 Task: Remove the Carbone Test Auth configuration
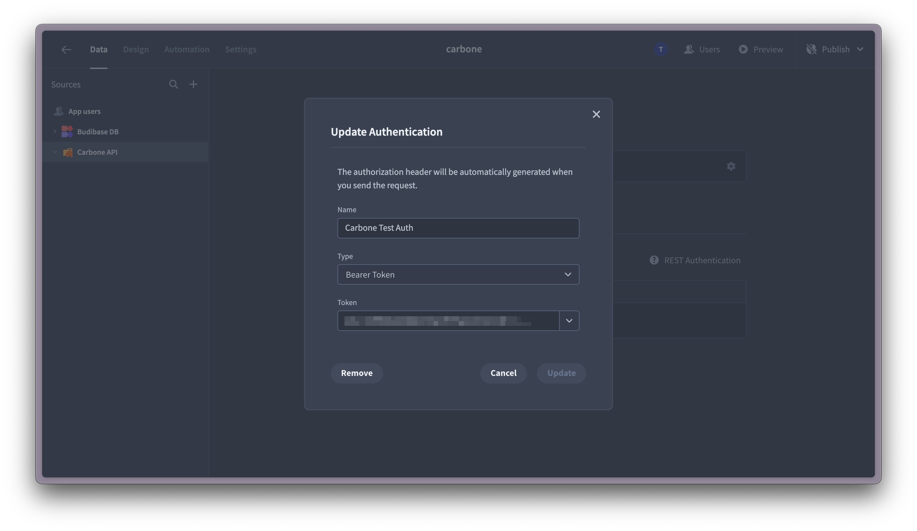357,373
